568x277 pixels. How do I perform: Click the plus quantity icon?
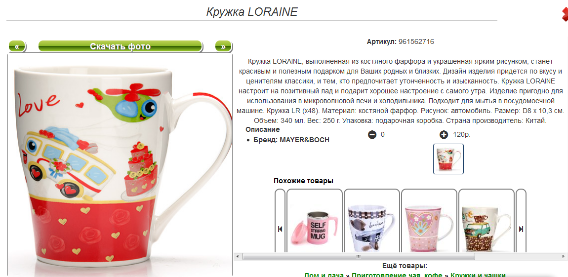[x=444, y=135]
